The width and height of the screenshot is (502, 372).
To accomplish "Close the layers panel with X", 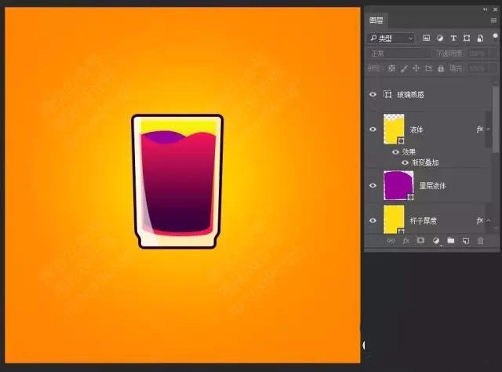I will click(x=495, y=9).
